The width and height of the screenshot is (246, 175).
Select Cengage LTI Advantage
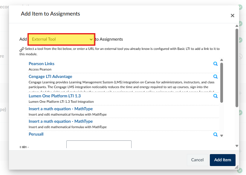coord(50,76)
